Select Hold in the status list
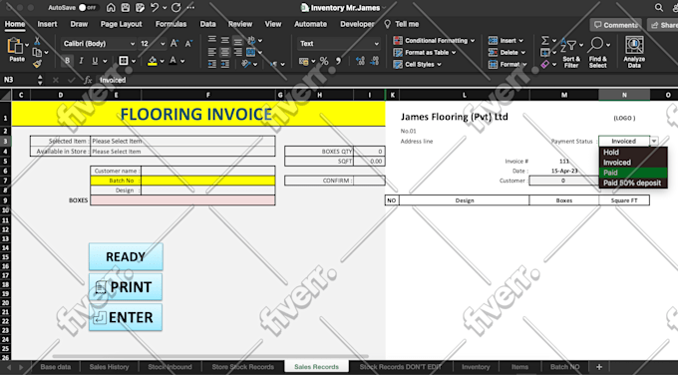The height and width of the screenshot is (375, 678). tap(633, 153)
